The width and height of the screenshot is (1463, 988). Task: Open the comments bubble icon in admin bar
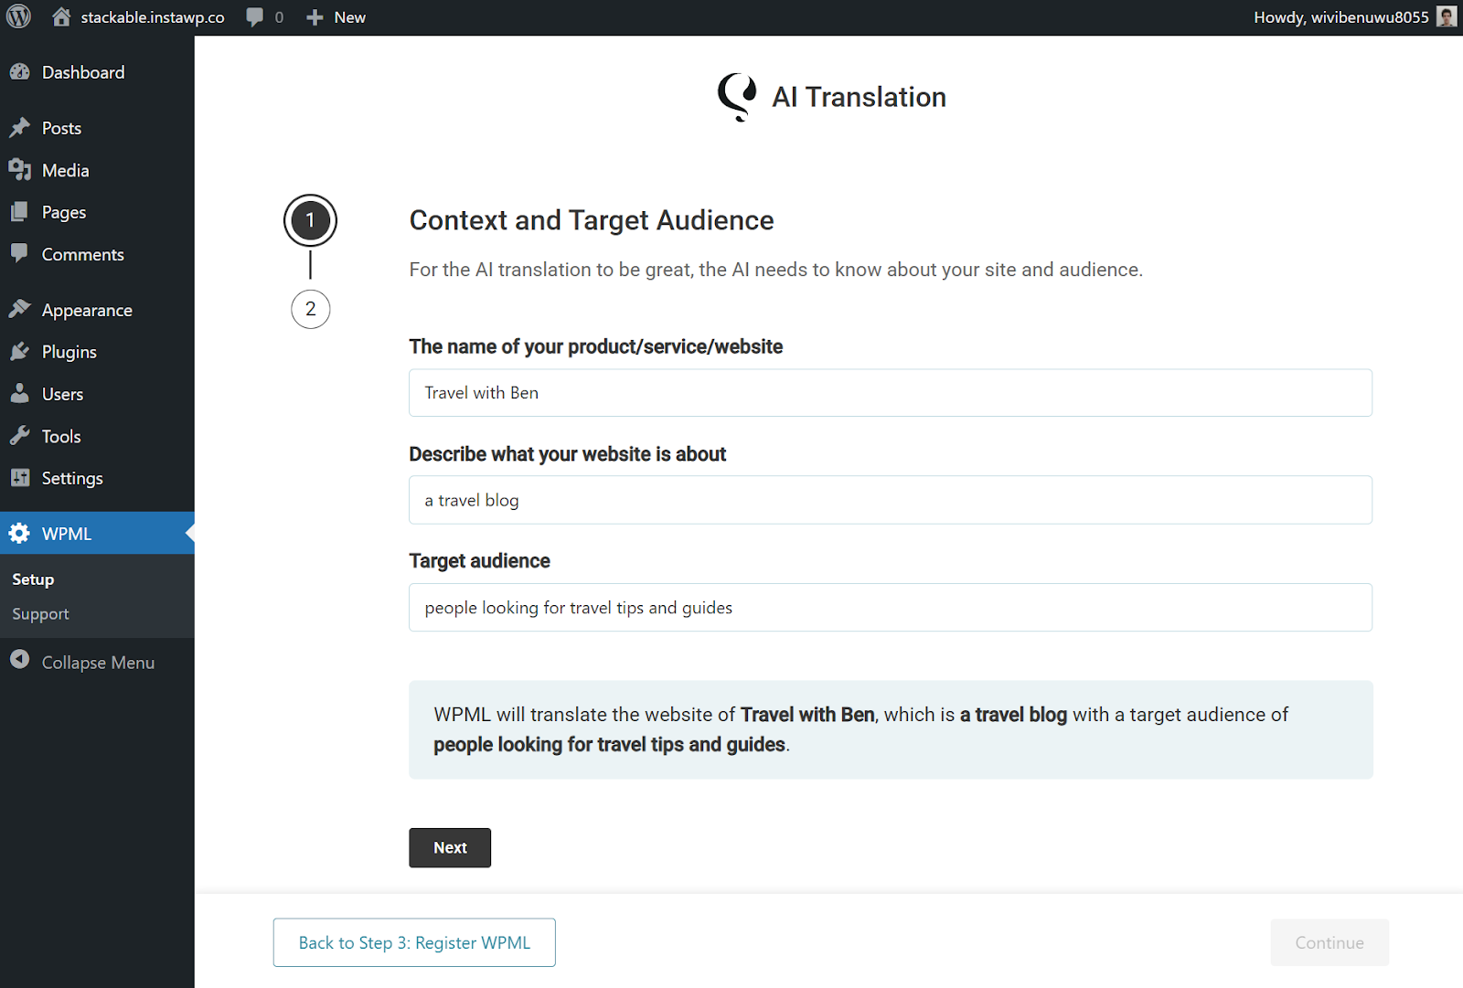coord(255,17)
